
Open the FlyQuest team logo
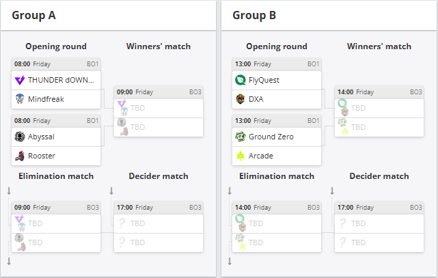point(241,80)
